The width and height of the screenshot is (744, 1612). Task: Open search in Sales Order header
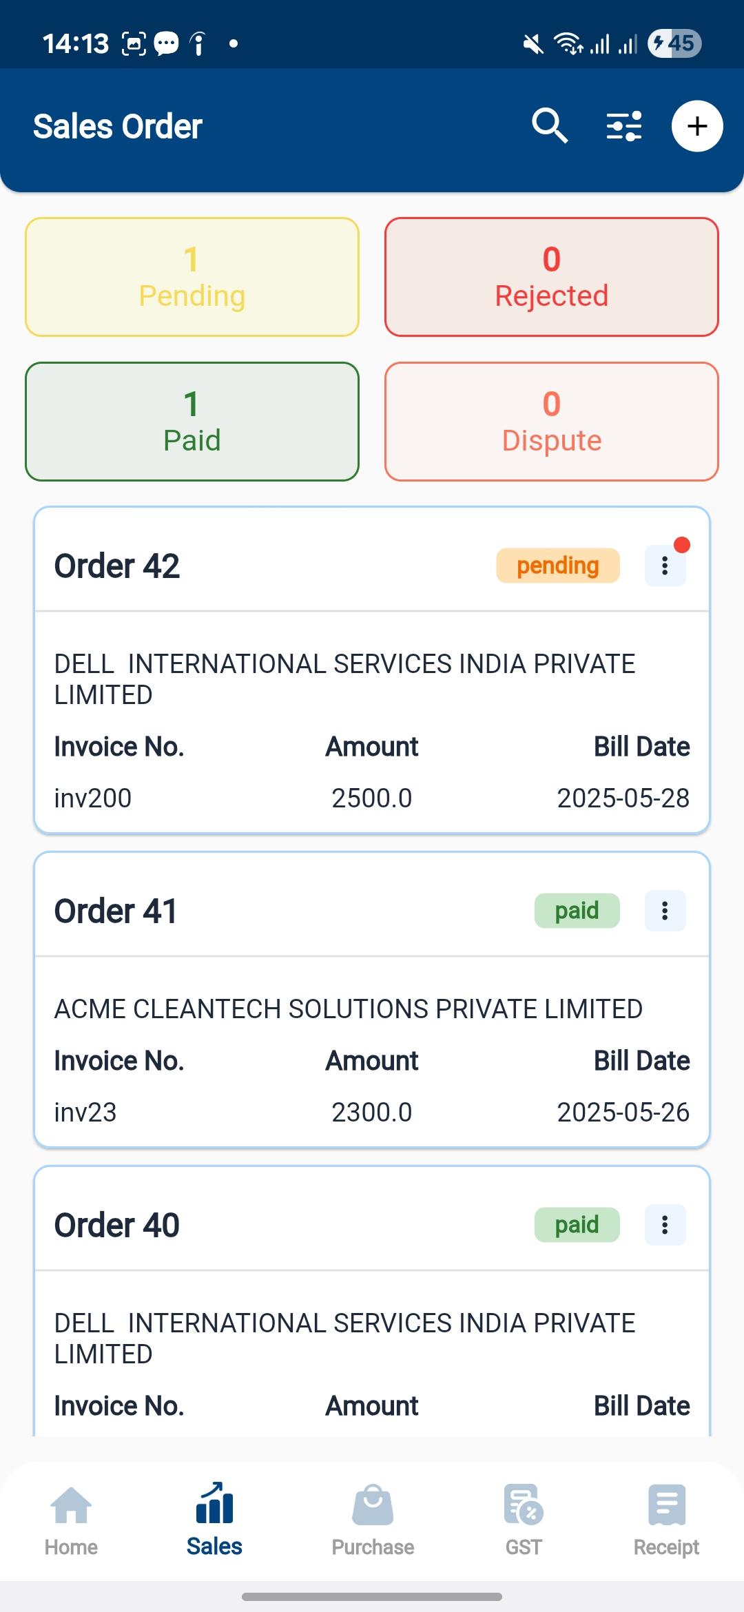click(x=549, y=126)
